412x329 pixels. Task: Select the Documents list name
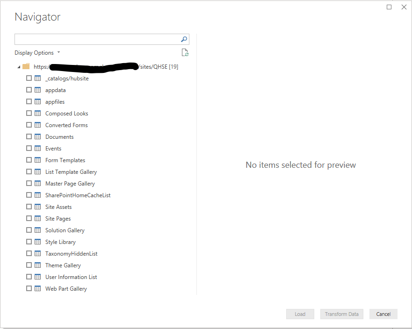[59, 137]
